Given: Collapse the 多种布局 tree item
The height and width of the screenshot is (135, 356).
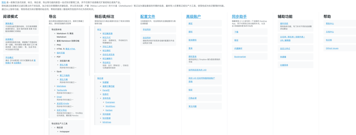Looking at the screenshot, I should tap(97, 98).
